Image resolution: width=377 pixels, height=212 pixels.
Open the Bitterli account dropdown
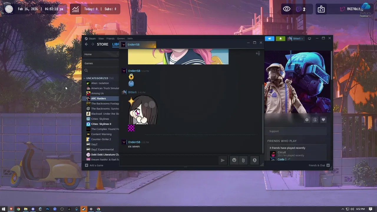pyautogui.click(x=295, y=39)
